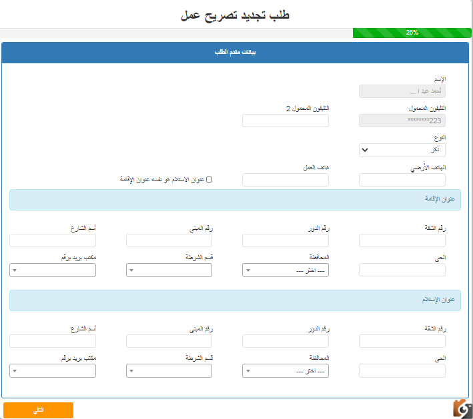Click the هاتف العمل work phone field
Screen dimensions: 473x419
click(x=286, y=180)
